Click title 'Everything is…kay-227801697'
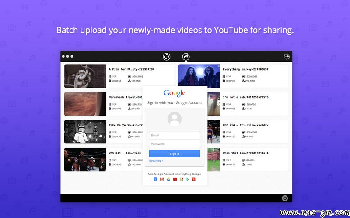The image size is (350, 218). coord(245,69)
